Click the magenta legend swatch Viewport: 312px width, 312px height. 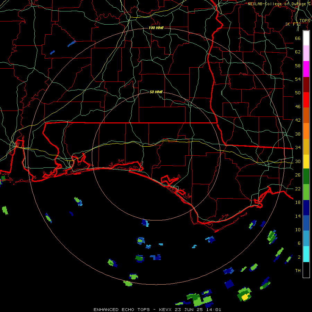point(306,69)
